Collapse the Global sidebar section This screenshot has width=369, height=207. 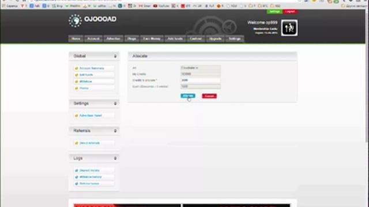pos(115,56)
